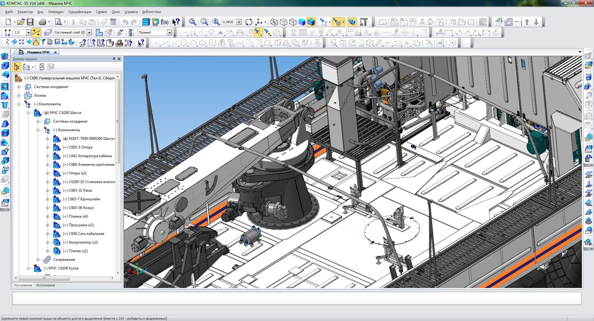Pin the Дерево модели panel

click(x=114, y=59)
